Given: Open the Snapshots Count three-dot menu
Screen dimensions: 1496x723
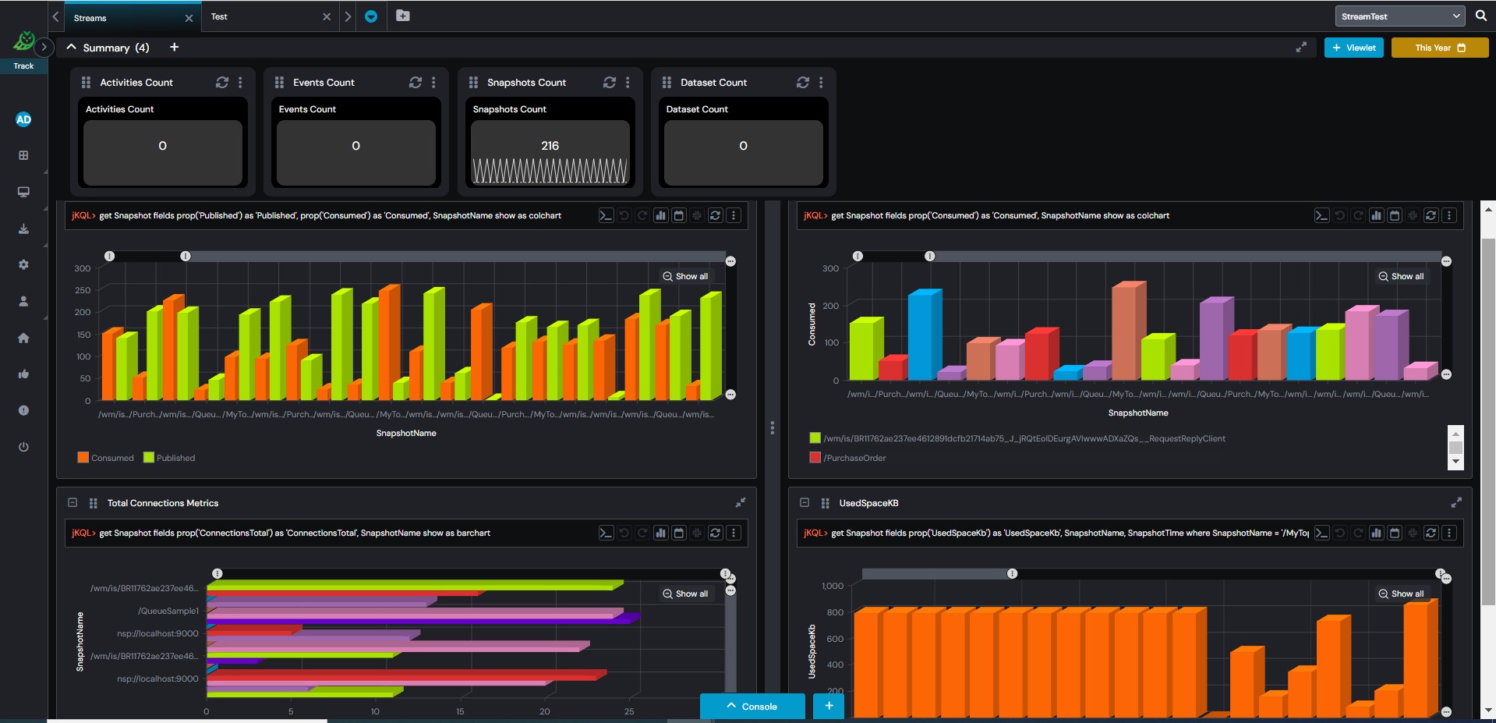Looking at the screenshot, I should tap(628, 83).
